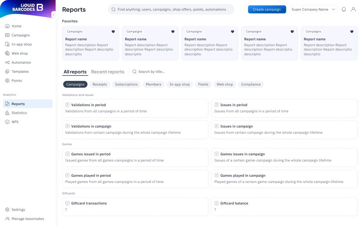
Task: Select the Receipts filter chip
Action: pos(99,84)
